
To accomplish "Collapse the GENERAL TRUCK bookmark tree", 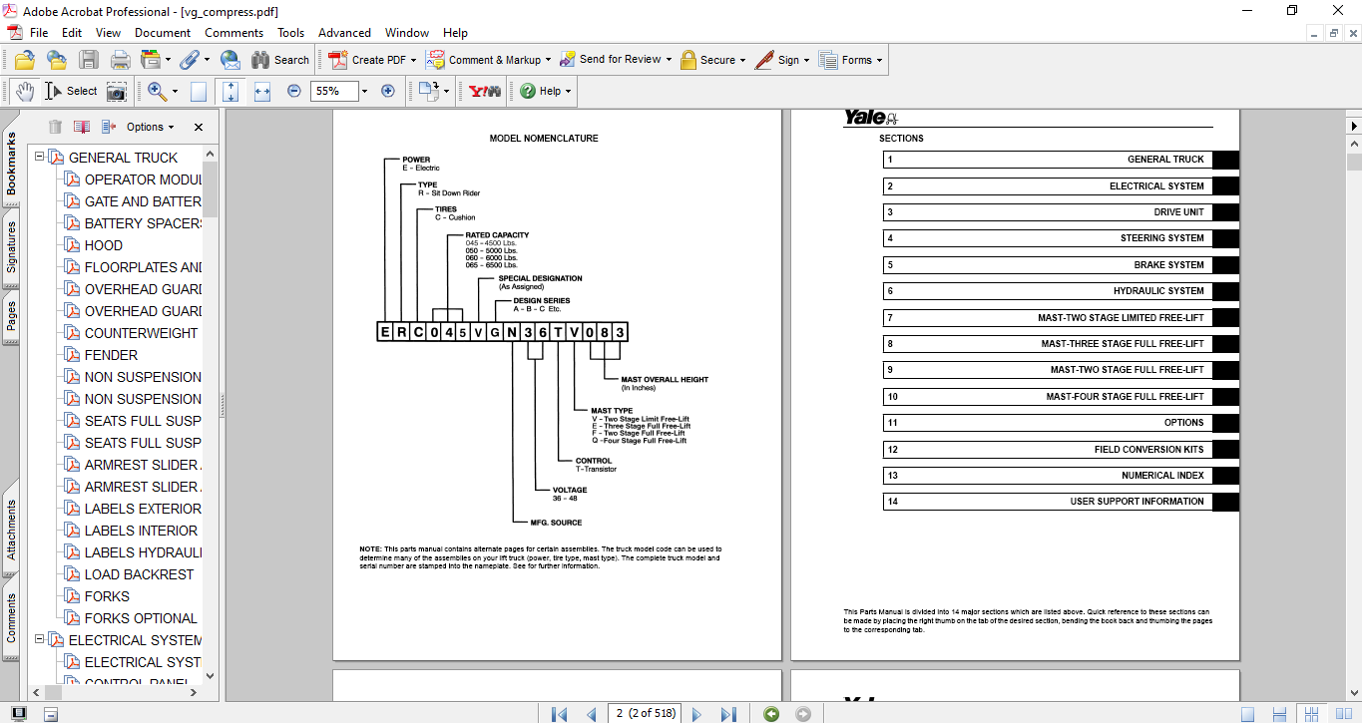I will point(40,158).
